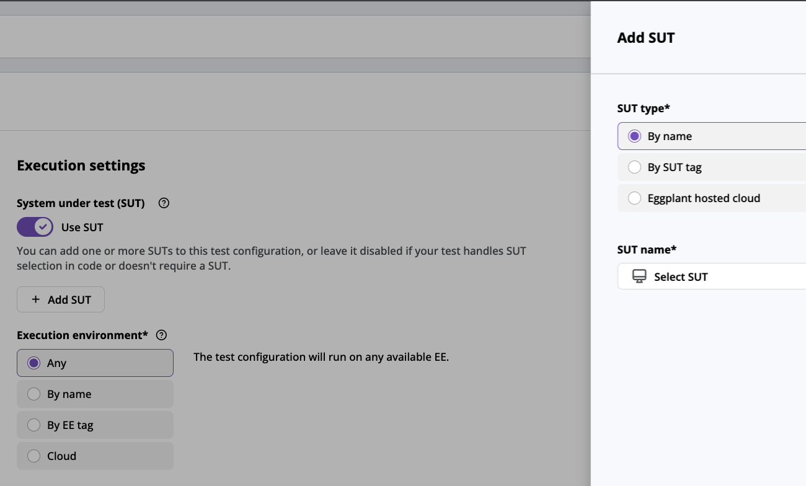Click the help icon next to Execution environment
This screenshot has width=806, height=486.
tap(161, 335)
